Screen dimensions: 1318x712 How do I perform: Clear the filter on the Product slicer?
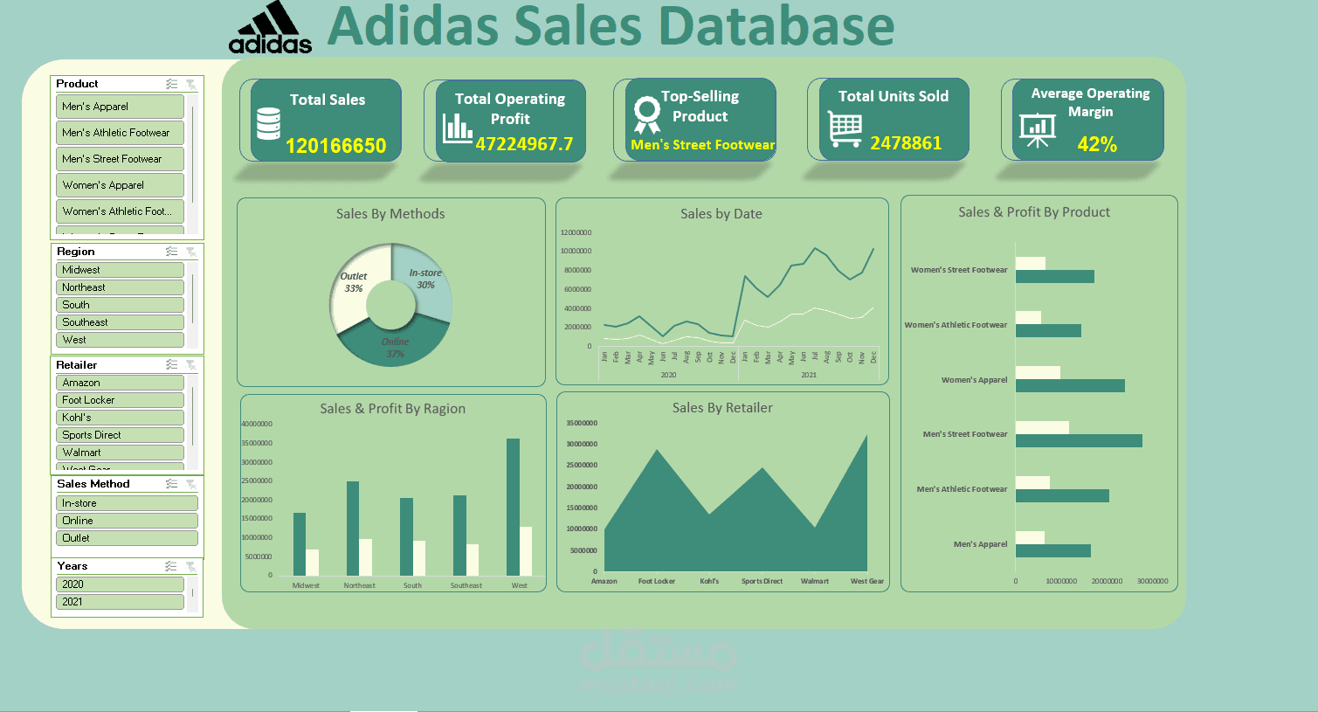(x=190, y=84)
